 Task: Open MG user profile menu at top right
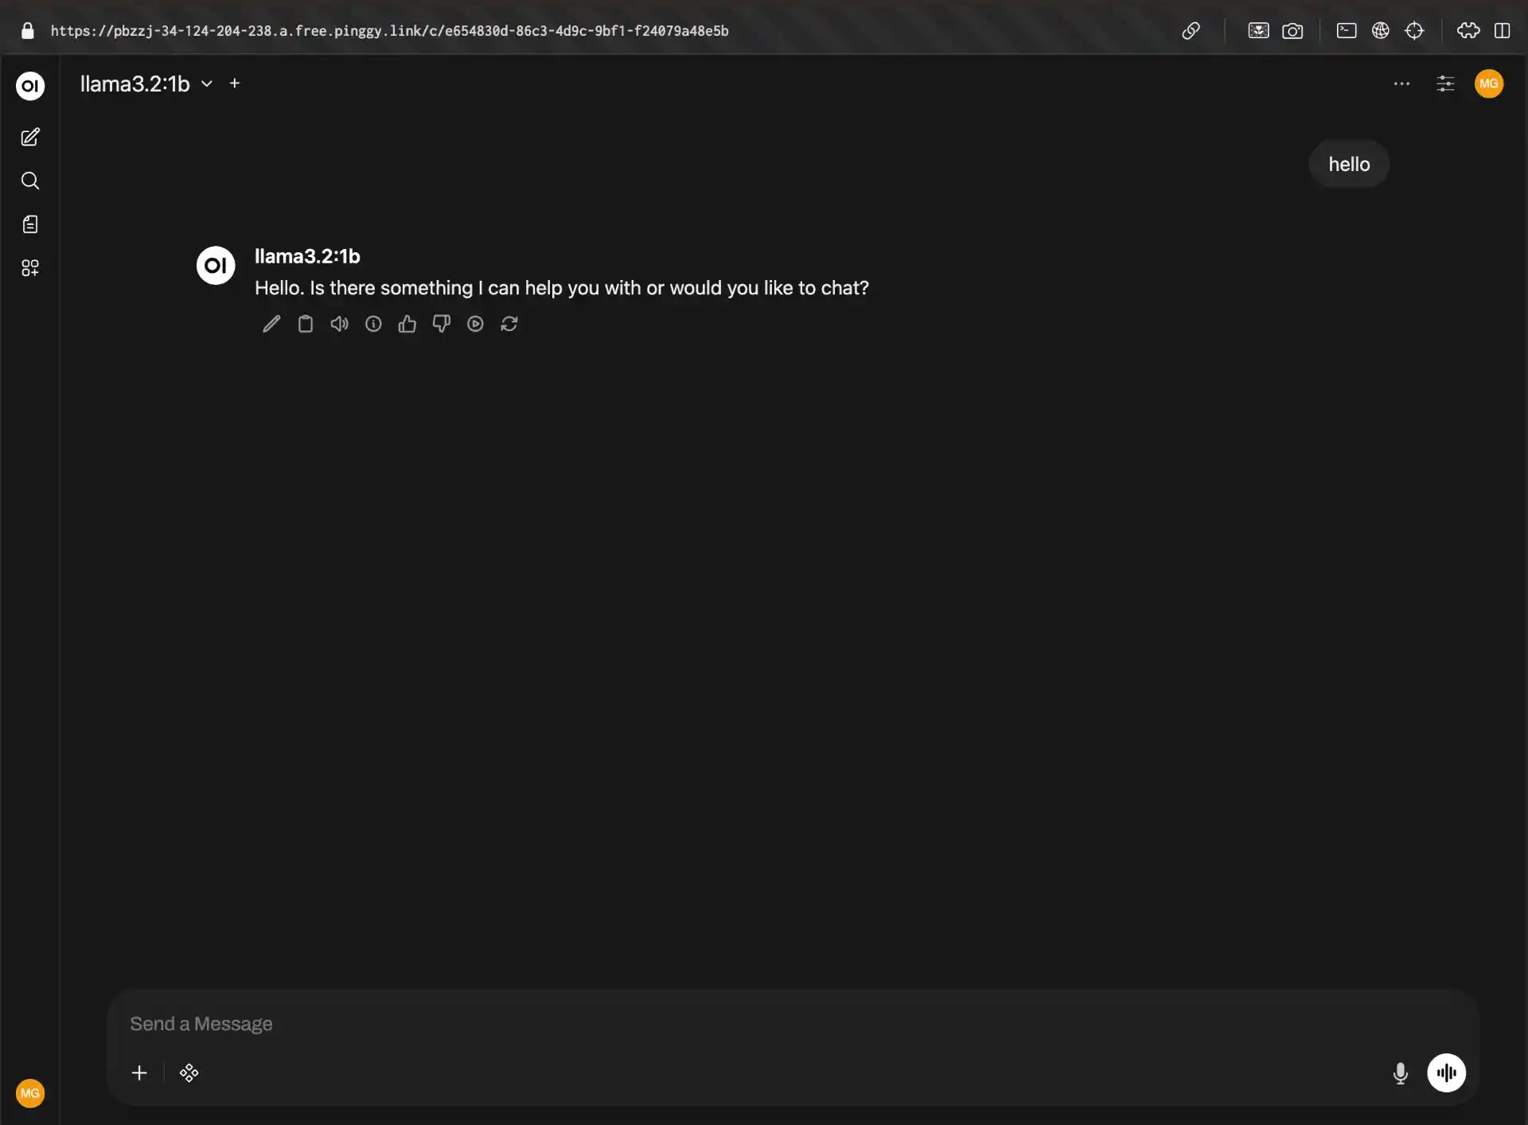(x=1489, y=84)
